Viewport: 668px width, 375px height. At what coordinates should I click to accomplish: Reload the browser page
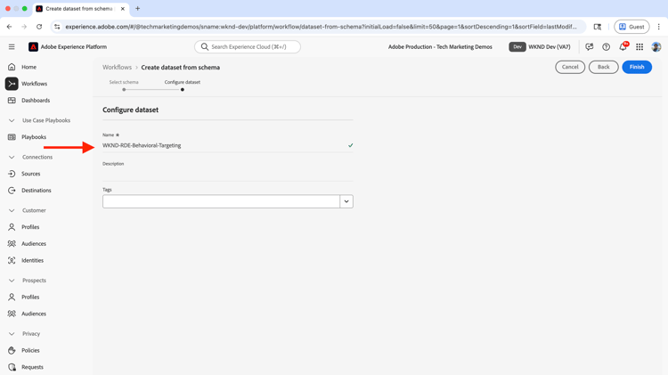pyautogui.click(x=39, y=27)
